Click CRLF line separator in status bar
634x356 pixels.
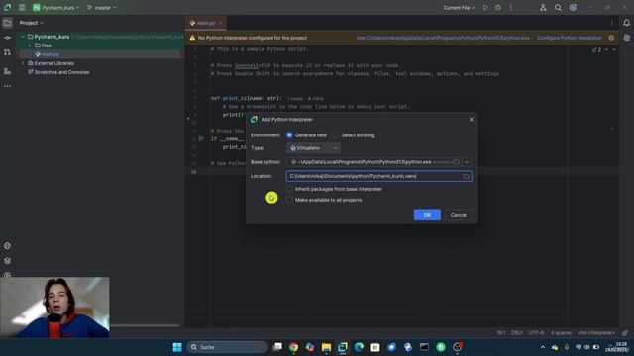516,333
